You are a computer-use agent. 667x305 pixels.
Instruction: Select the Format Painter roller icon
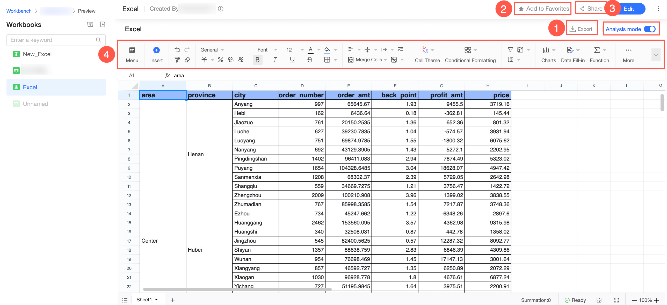pyautogui.click(x=177, y=60)
